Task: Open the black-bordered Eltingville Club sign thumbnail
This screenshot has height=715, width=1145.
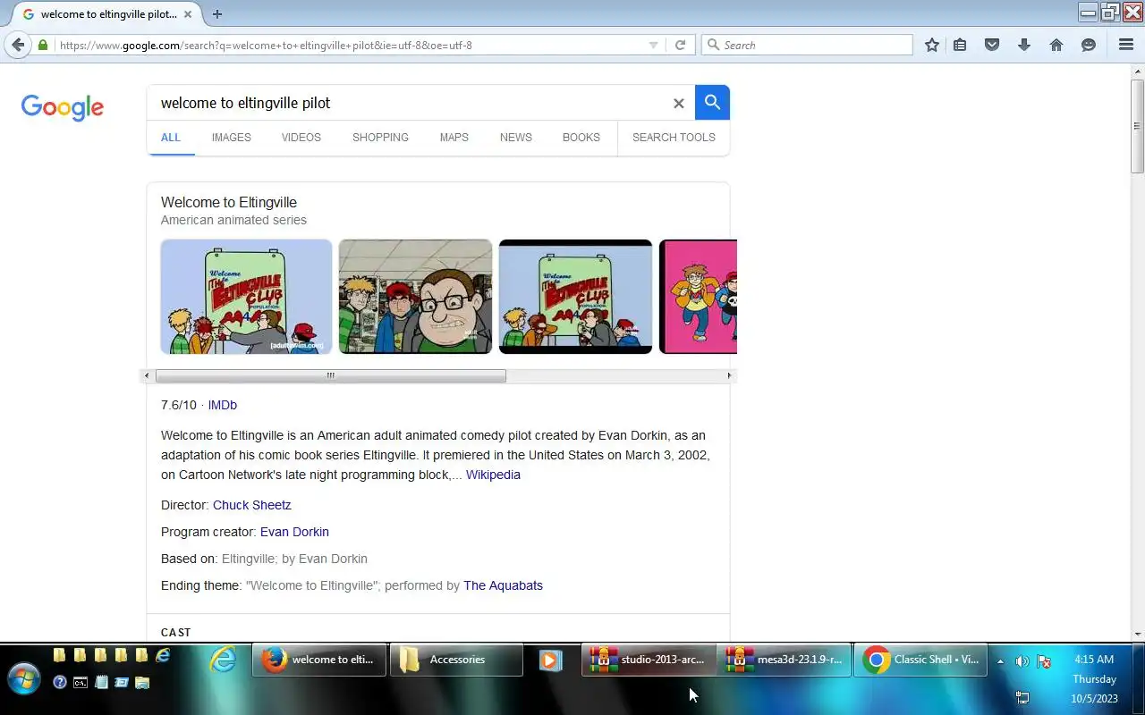Action: coord(575,297)
